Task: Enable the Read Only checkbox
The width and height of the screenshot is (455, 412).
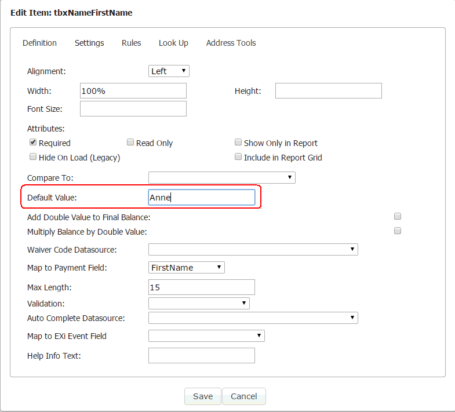Action: (130, 142)
